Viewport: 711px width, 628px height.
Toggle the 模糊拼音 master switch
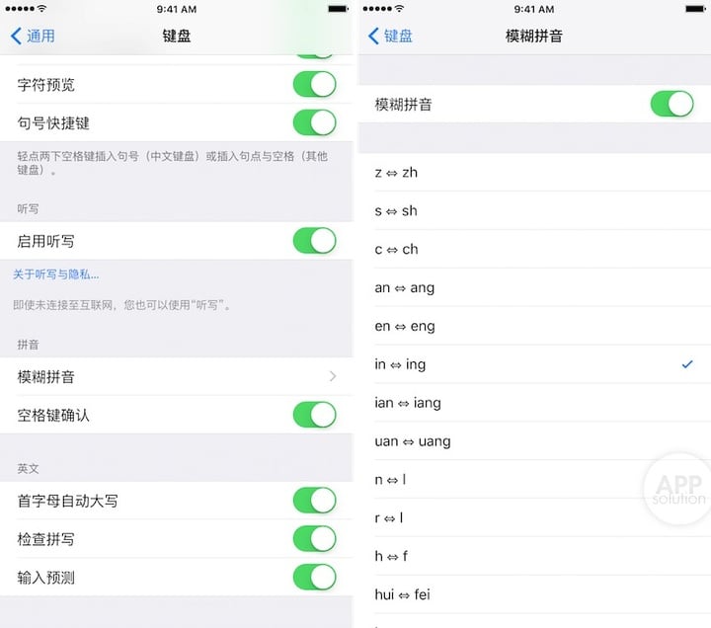pyautogui.click(x=672, y=104)
